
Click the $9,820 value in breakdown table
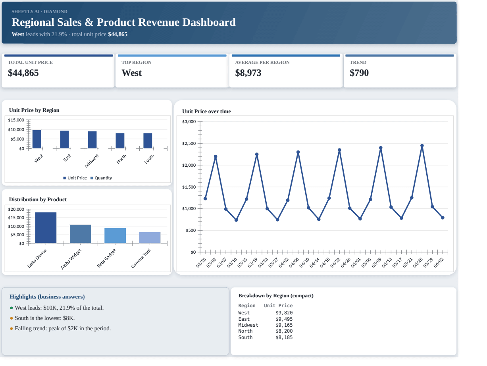284,313
